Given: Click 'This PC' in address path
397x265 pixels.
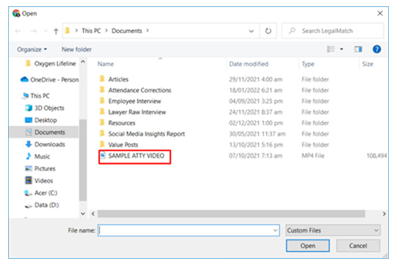Looking at the screenshot, I should (x=91, y=31).
